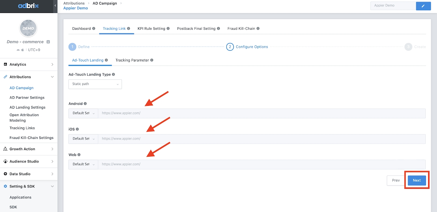Switch to KPI Rule Setting tab

pos(151,29)
